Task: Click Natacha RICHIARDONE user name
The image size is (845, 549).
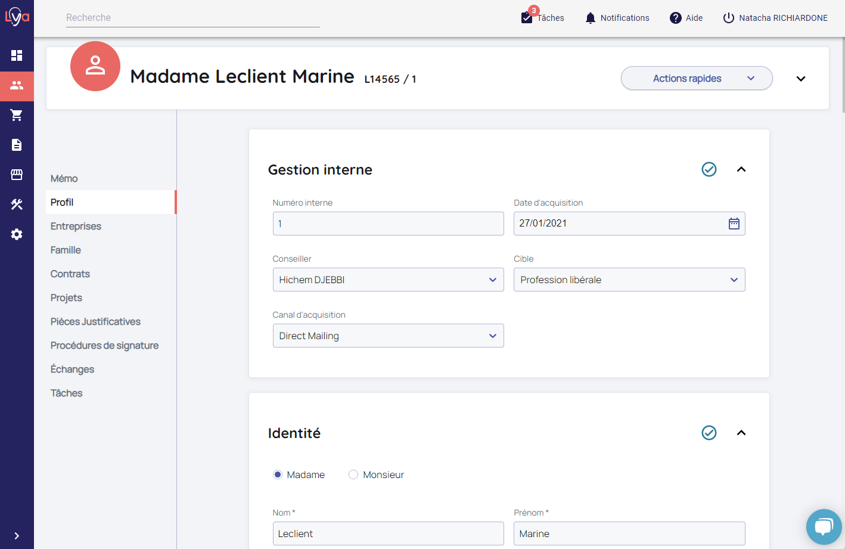Action: pos(783,18)
